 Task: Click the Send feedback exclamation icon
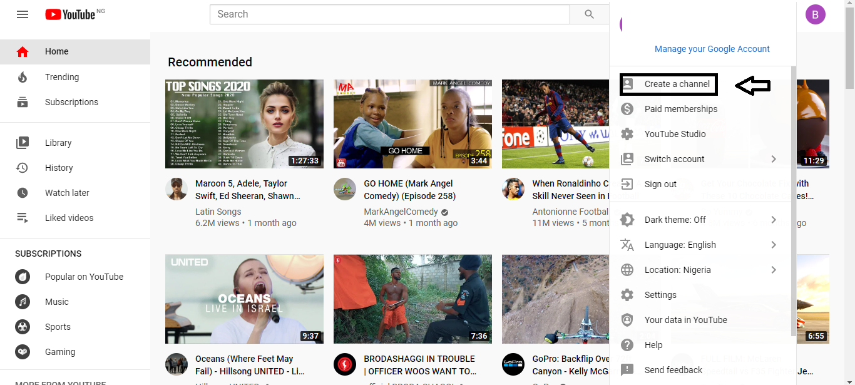coord(627,370)
